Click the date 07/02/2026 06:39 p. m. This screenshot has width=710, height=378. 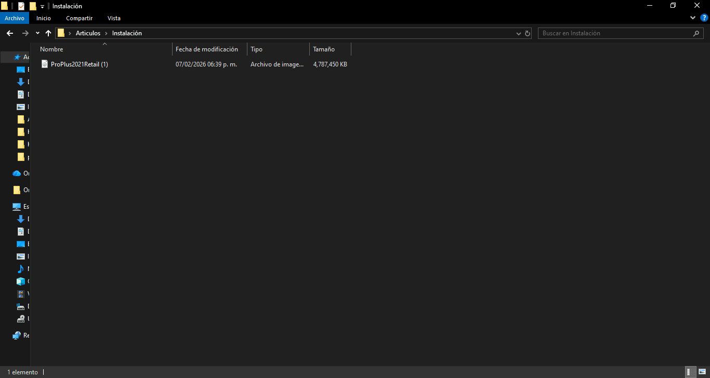(x=206, y=64)
